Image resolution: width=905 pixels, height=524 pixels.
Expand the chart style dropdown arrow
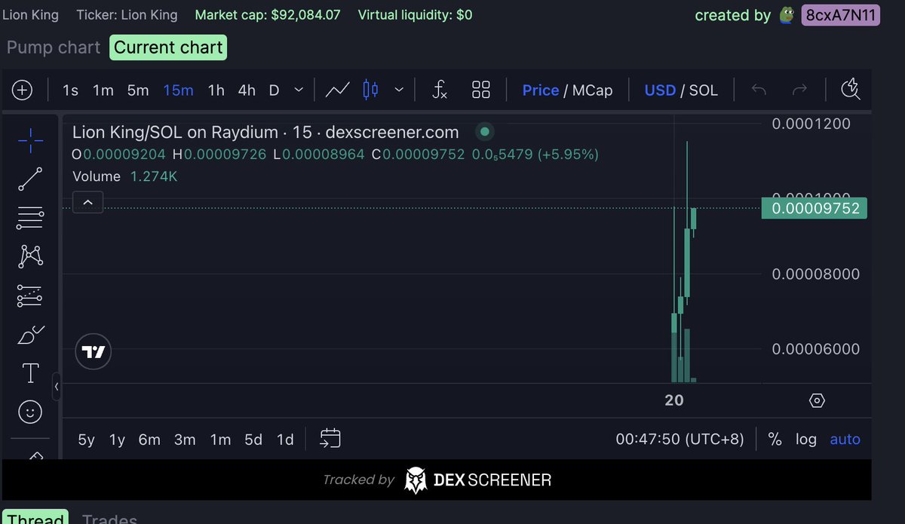(399, 90)
